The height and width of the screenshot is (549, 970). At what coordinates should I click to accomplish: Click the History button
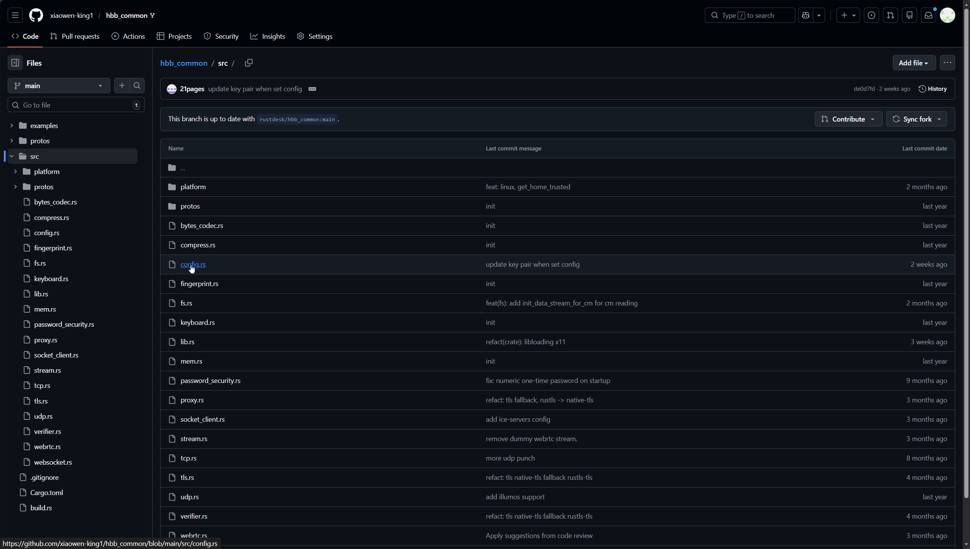[932, 89]
